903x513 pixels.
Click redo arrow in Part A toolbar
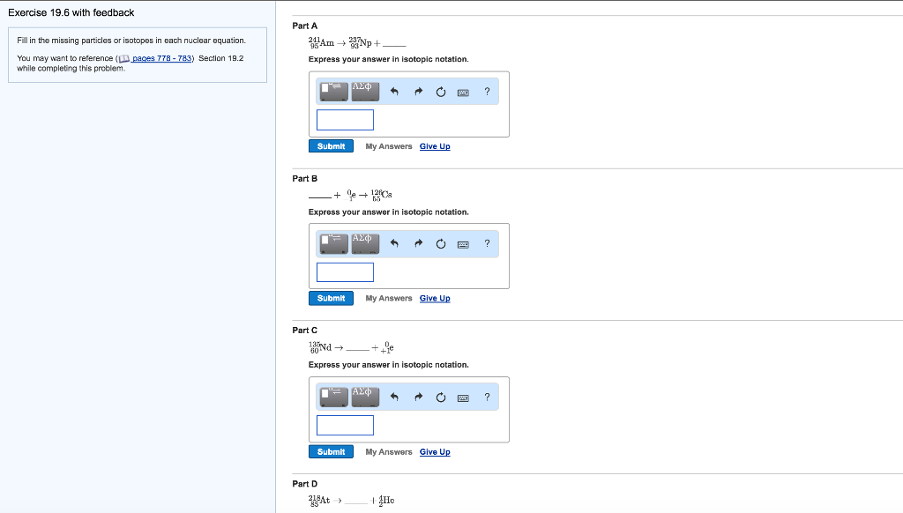[x=417, y=92]
